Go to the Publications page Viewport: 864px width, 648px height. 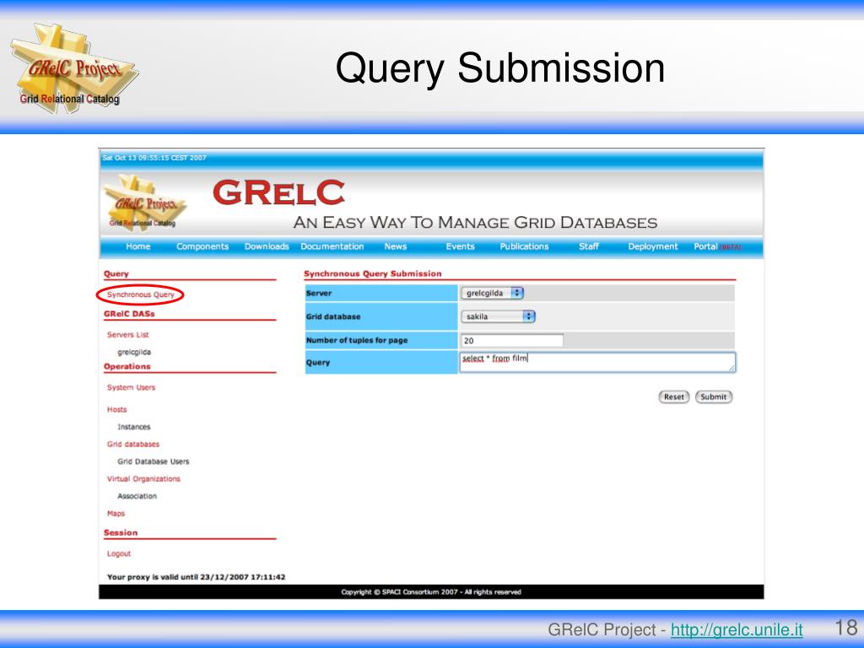pos(524,246)
